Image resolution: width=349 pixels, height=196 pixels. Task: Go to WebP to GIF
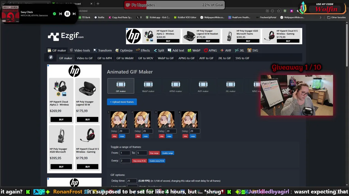166,58
